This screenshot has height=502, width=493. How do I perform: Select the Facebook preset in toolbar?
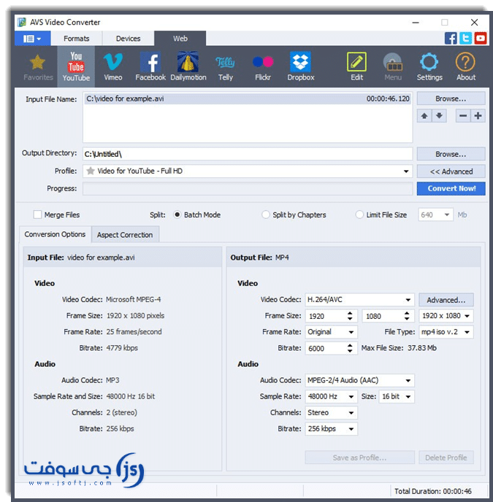click(150, 67)
